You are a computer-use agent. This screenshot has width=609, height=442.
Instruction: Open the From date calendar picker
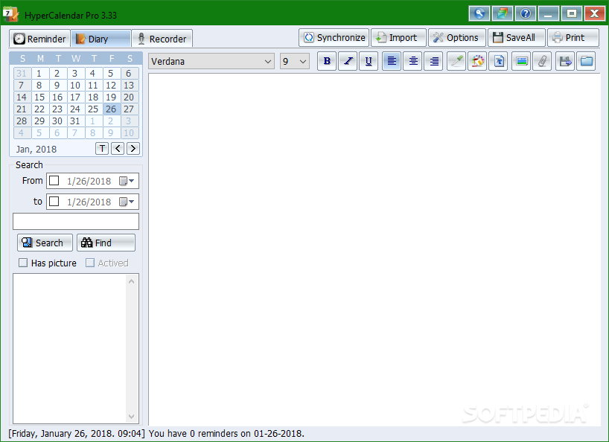tap(127, 181)
